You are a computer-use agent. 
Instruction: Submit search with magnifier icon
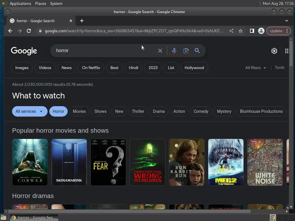(x=197, y=51)
